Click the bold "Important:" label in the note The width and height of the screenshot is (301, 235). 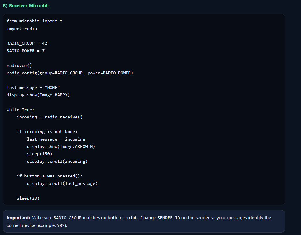point(18,218)
